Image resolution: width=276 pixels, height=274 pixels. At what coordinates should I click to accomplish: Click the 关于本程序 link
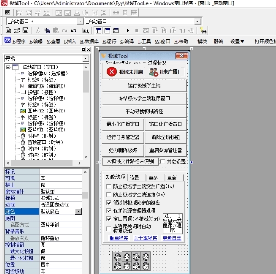(x=145, y=238)
